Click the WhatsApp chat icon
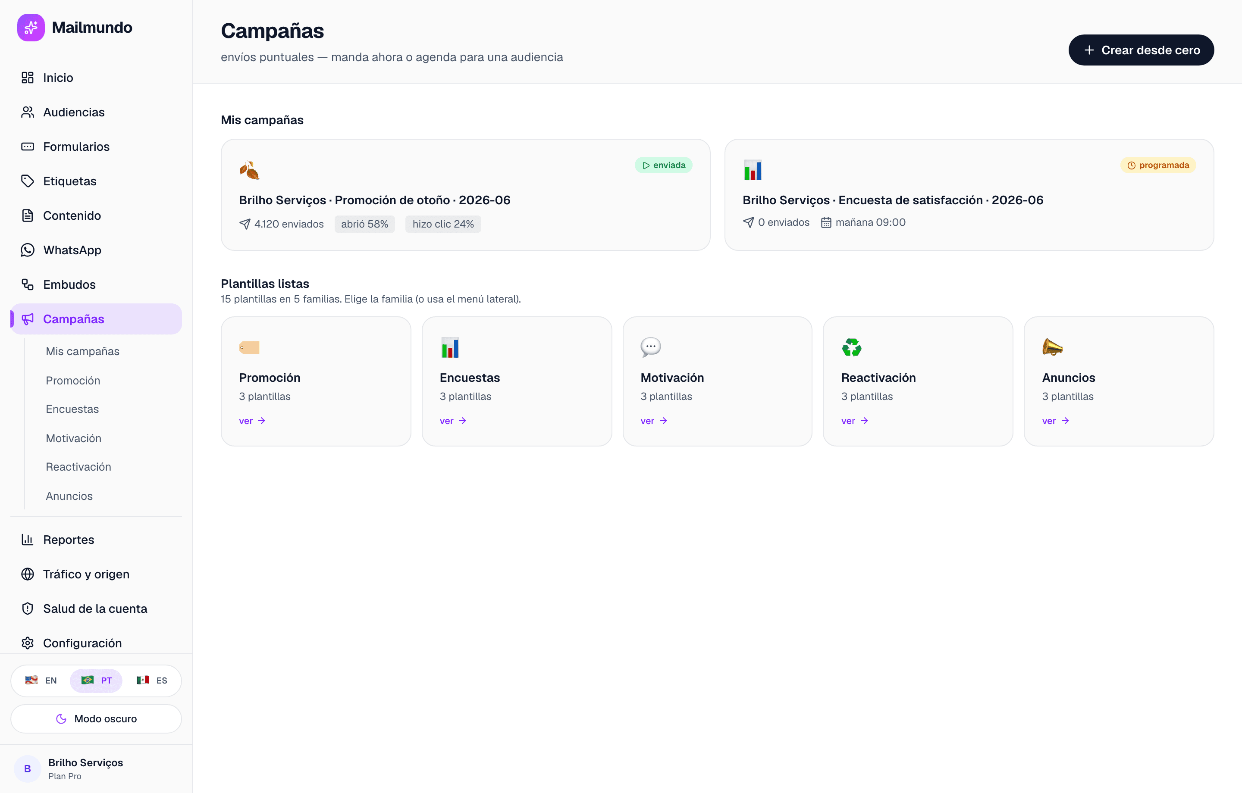 point(27,250)
